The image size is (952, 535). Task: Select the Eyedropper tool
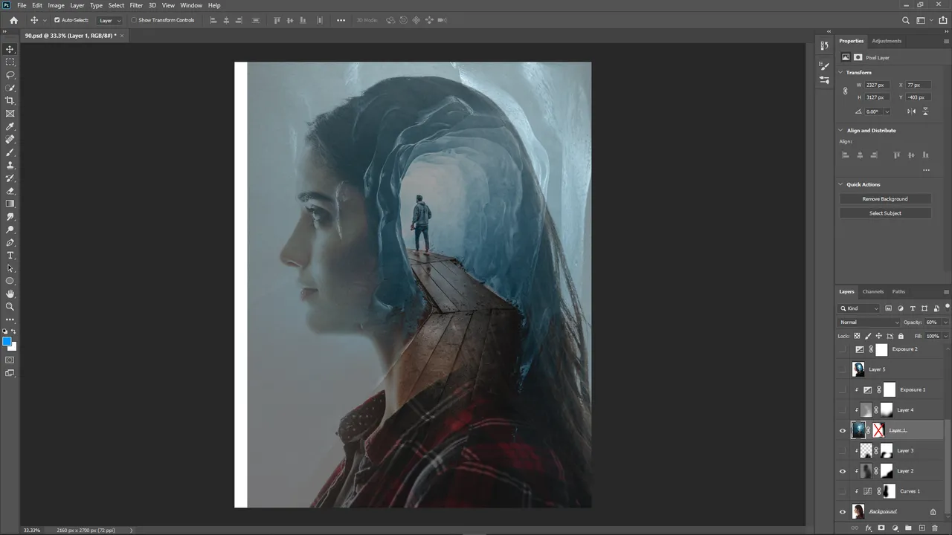pyautogui.click(x=10, y=126)
